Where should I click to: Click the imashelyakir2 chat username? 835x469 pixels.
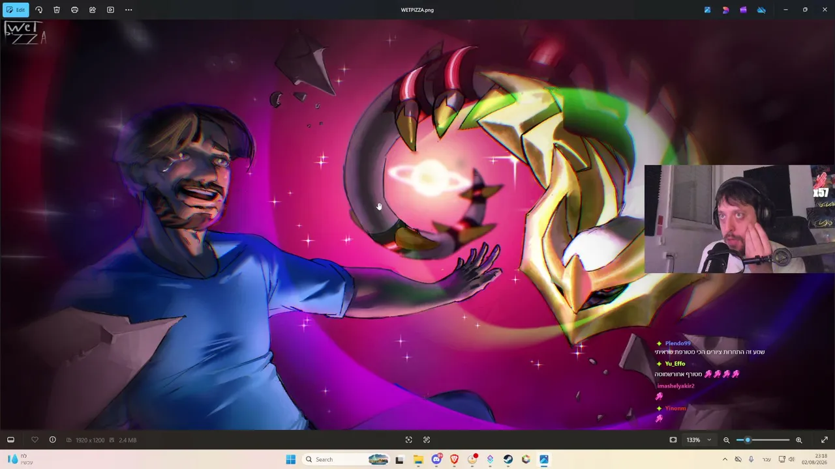click(676, 386)
